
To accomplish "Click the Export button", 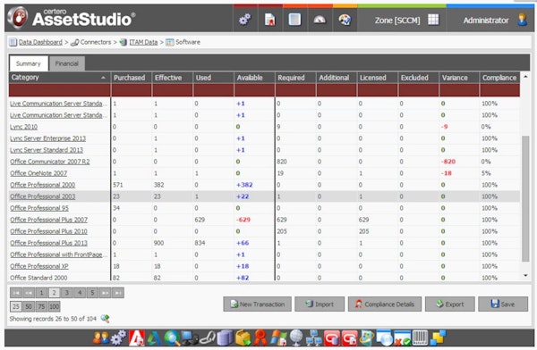I will tap(450, 304).
